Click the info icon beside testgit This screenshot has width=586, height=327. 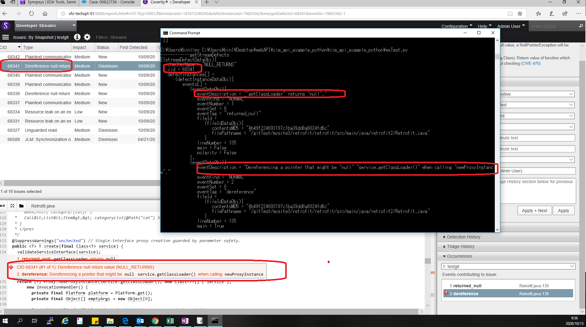point(77,37)
